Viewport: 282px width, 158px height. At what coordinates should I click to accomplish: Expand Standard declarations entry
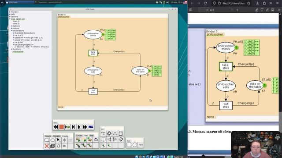[14, 33]
